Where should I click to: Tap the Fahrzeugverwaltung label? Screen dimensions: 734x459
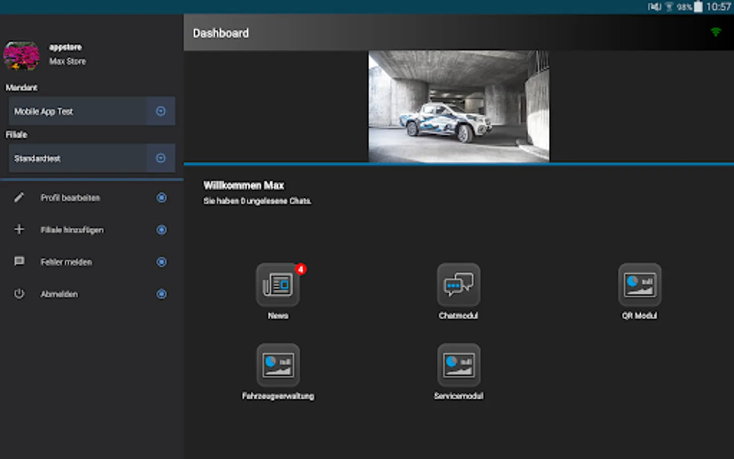tap(278, 396)
